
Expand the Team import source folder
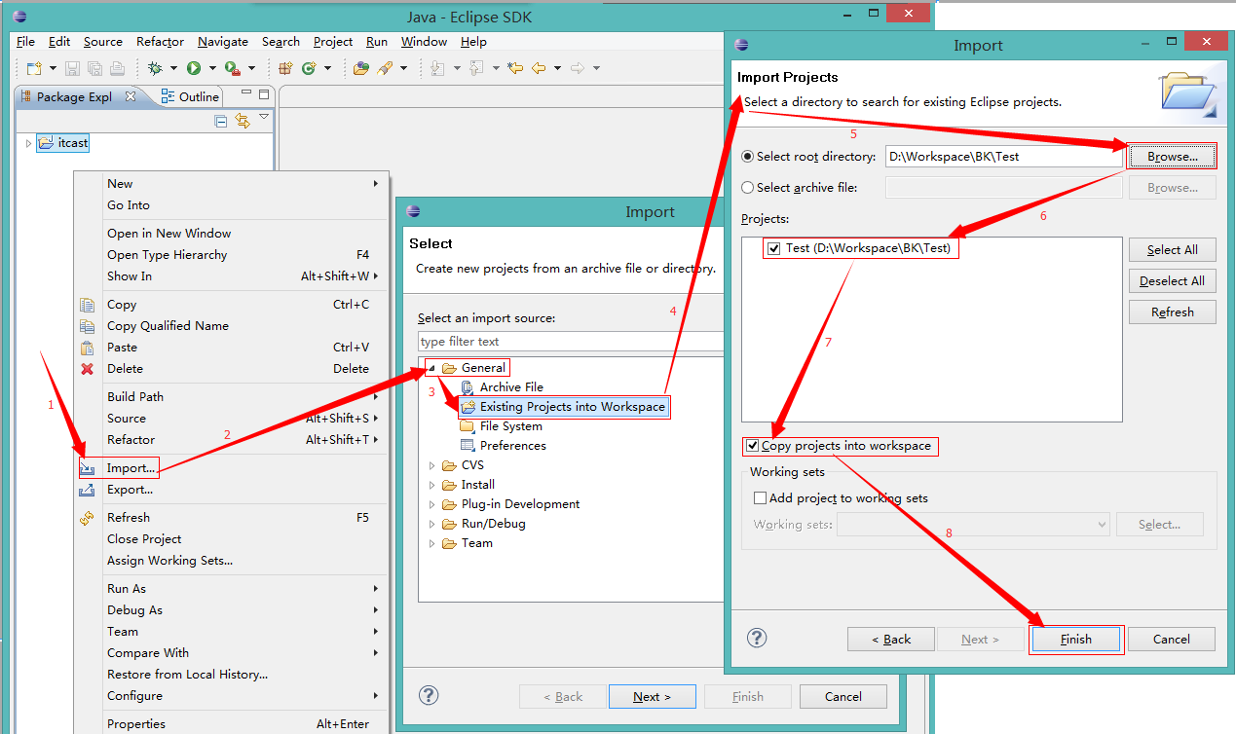(432, 543)
